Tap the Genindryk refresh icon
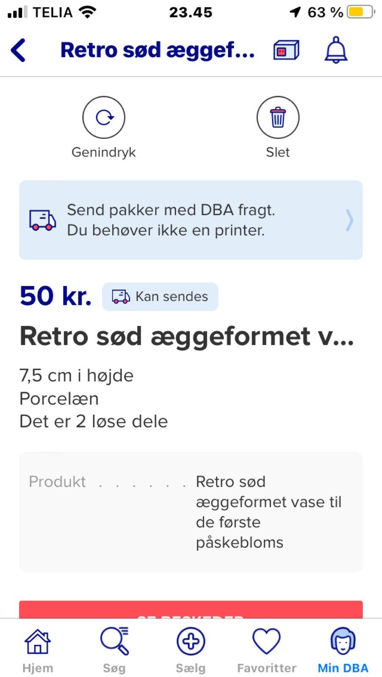Image resolution: width=382 pixels, height=677 pixels. pos(104,118)
